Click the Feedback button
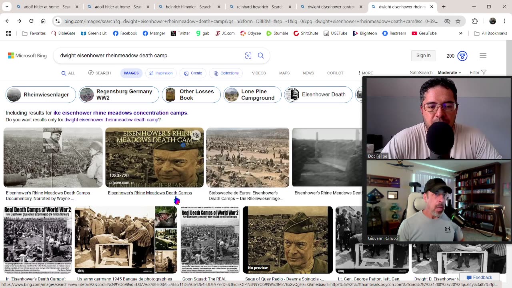 click(479, 277)
